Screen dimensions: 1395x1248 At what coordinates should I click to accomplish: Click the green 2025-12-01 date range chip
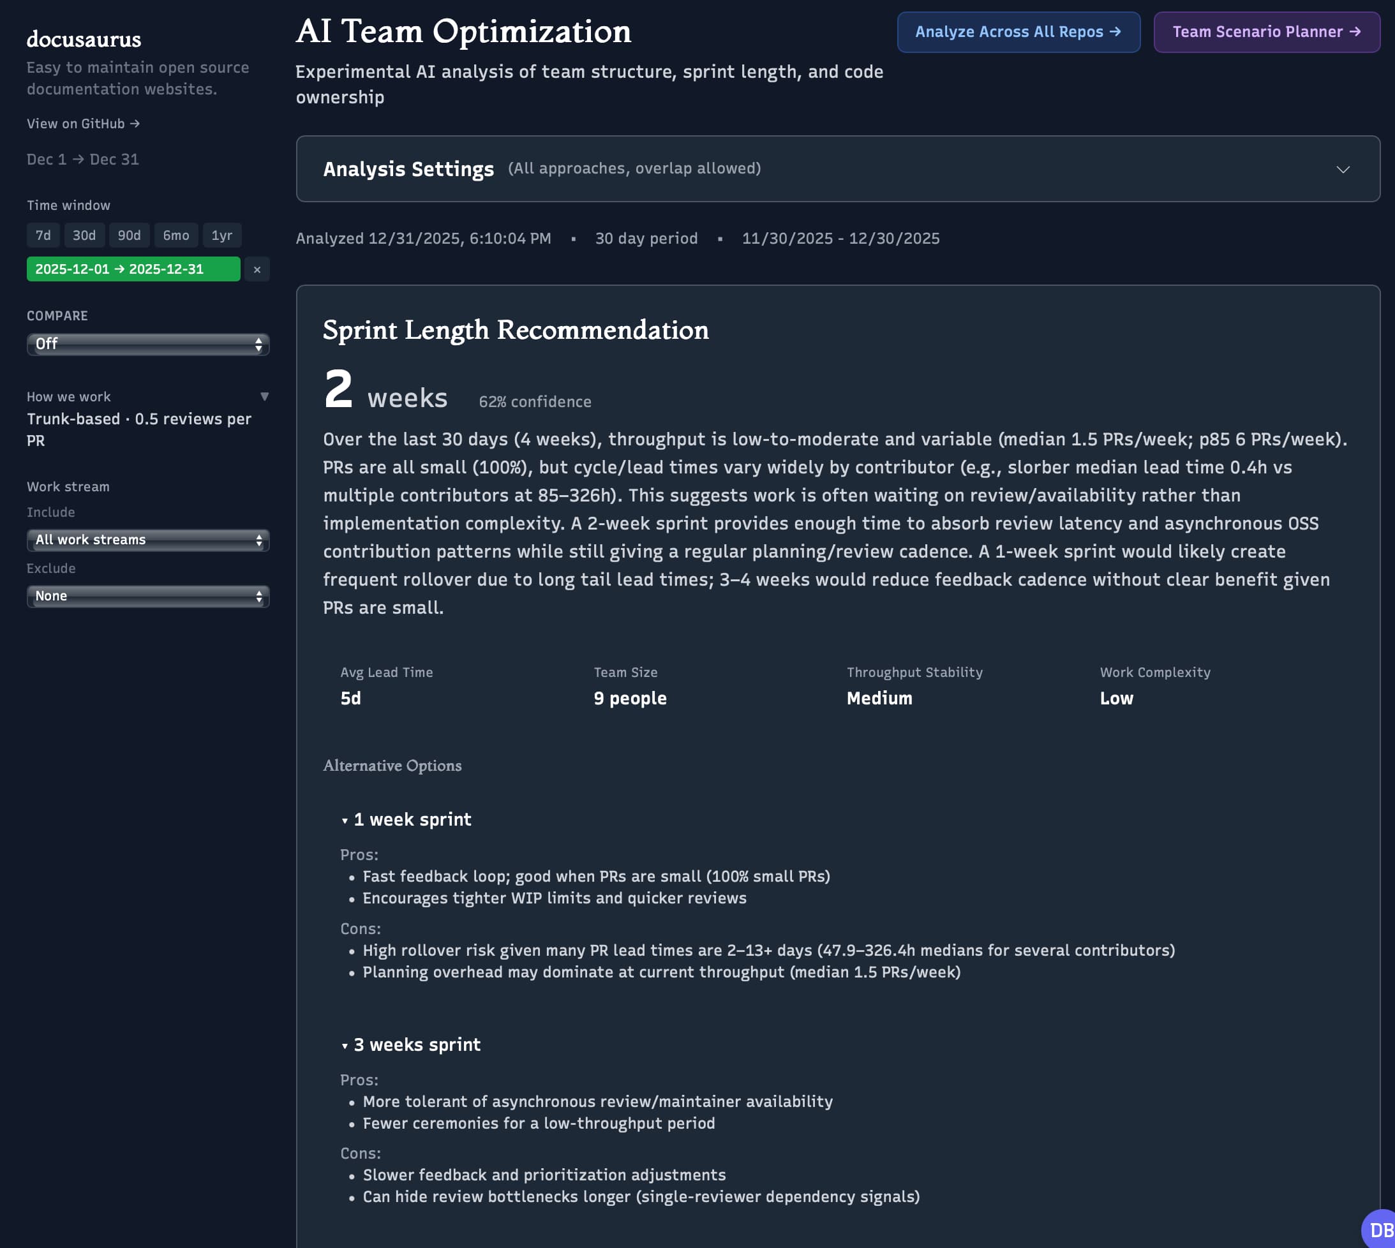coord(133,269)
